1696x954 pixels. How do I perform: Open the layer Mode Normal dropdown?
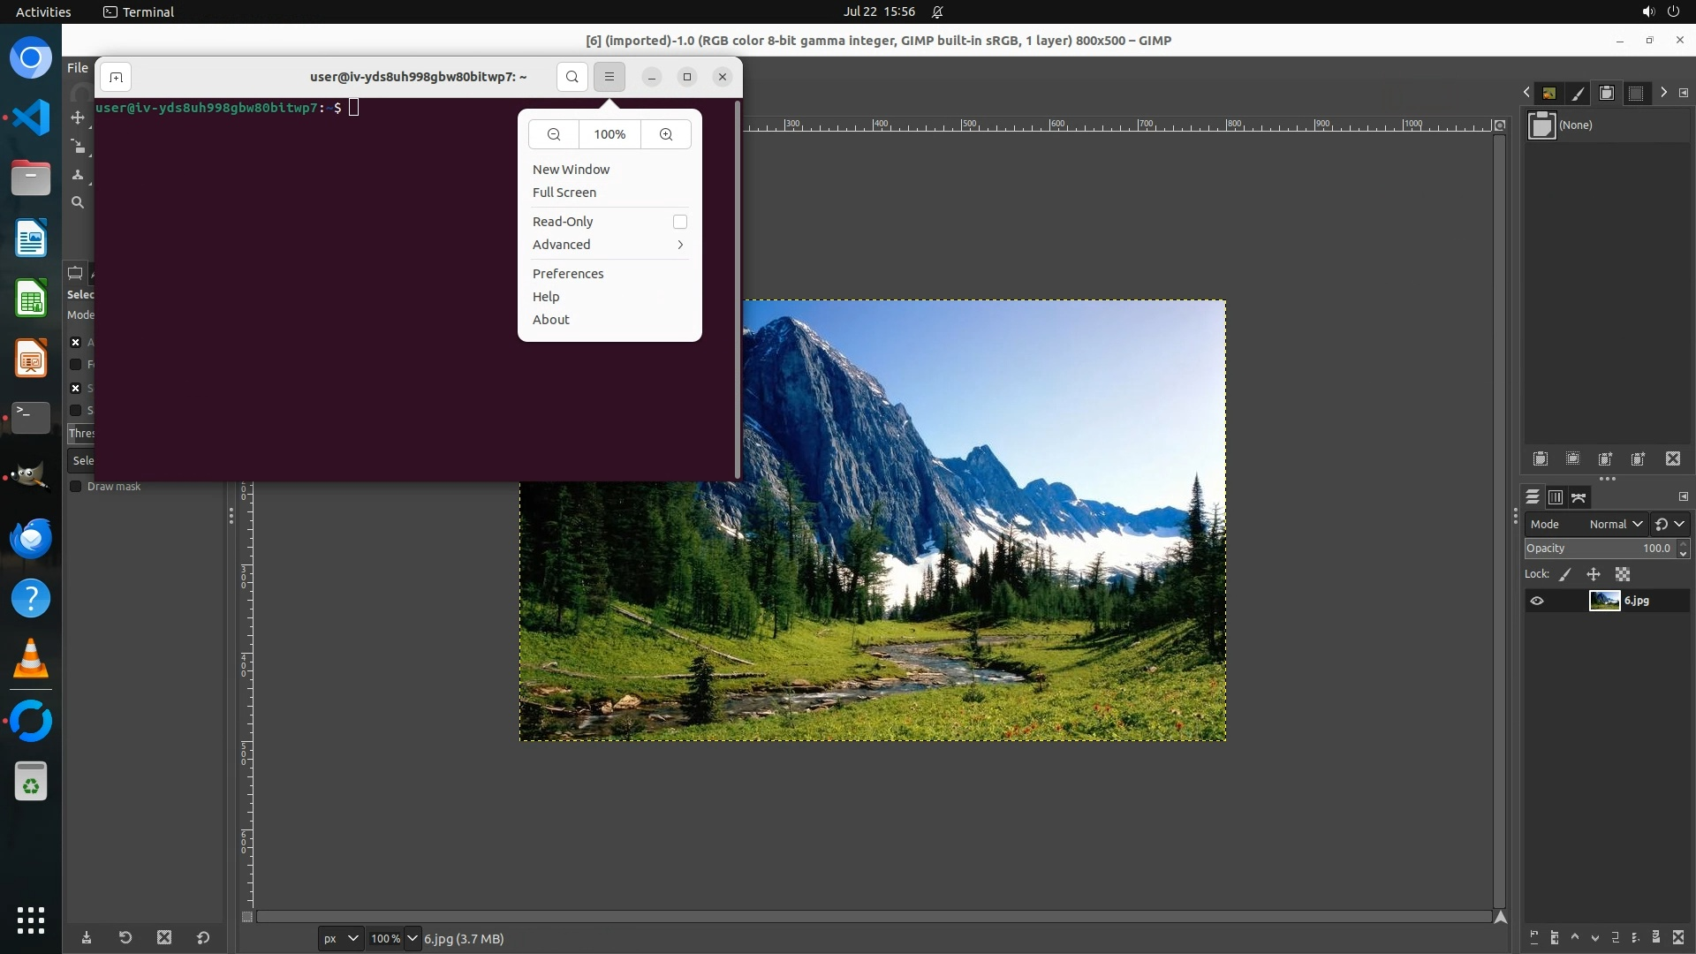[x=1615, y=524]
